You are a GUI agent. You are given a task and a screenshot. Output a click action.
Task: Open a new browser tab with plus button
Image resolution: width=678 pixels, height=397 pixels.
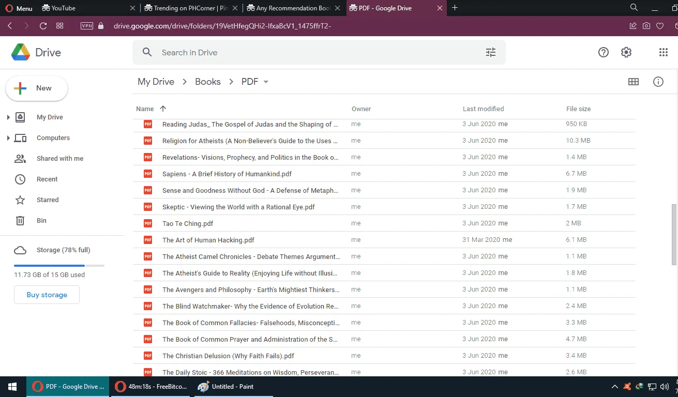coord(455,8)
